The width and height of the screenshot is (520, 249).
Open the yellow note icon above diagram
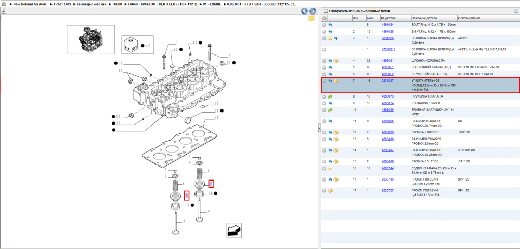click(311, 19)
